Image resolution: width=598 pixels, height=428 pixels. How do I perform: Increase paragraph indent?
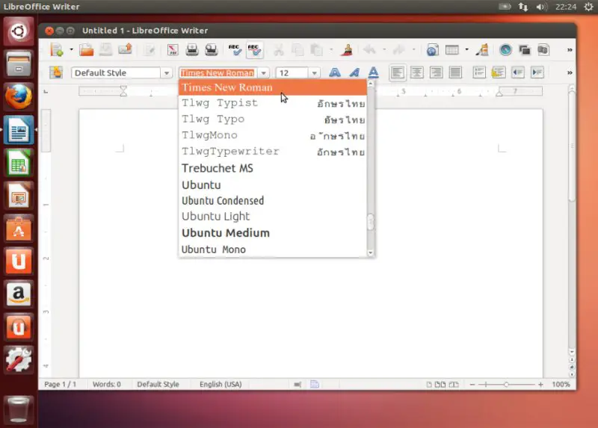(x=537, y=72)
